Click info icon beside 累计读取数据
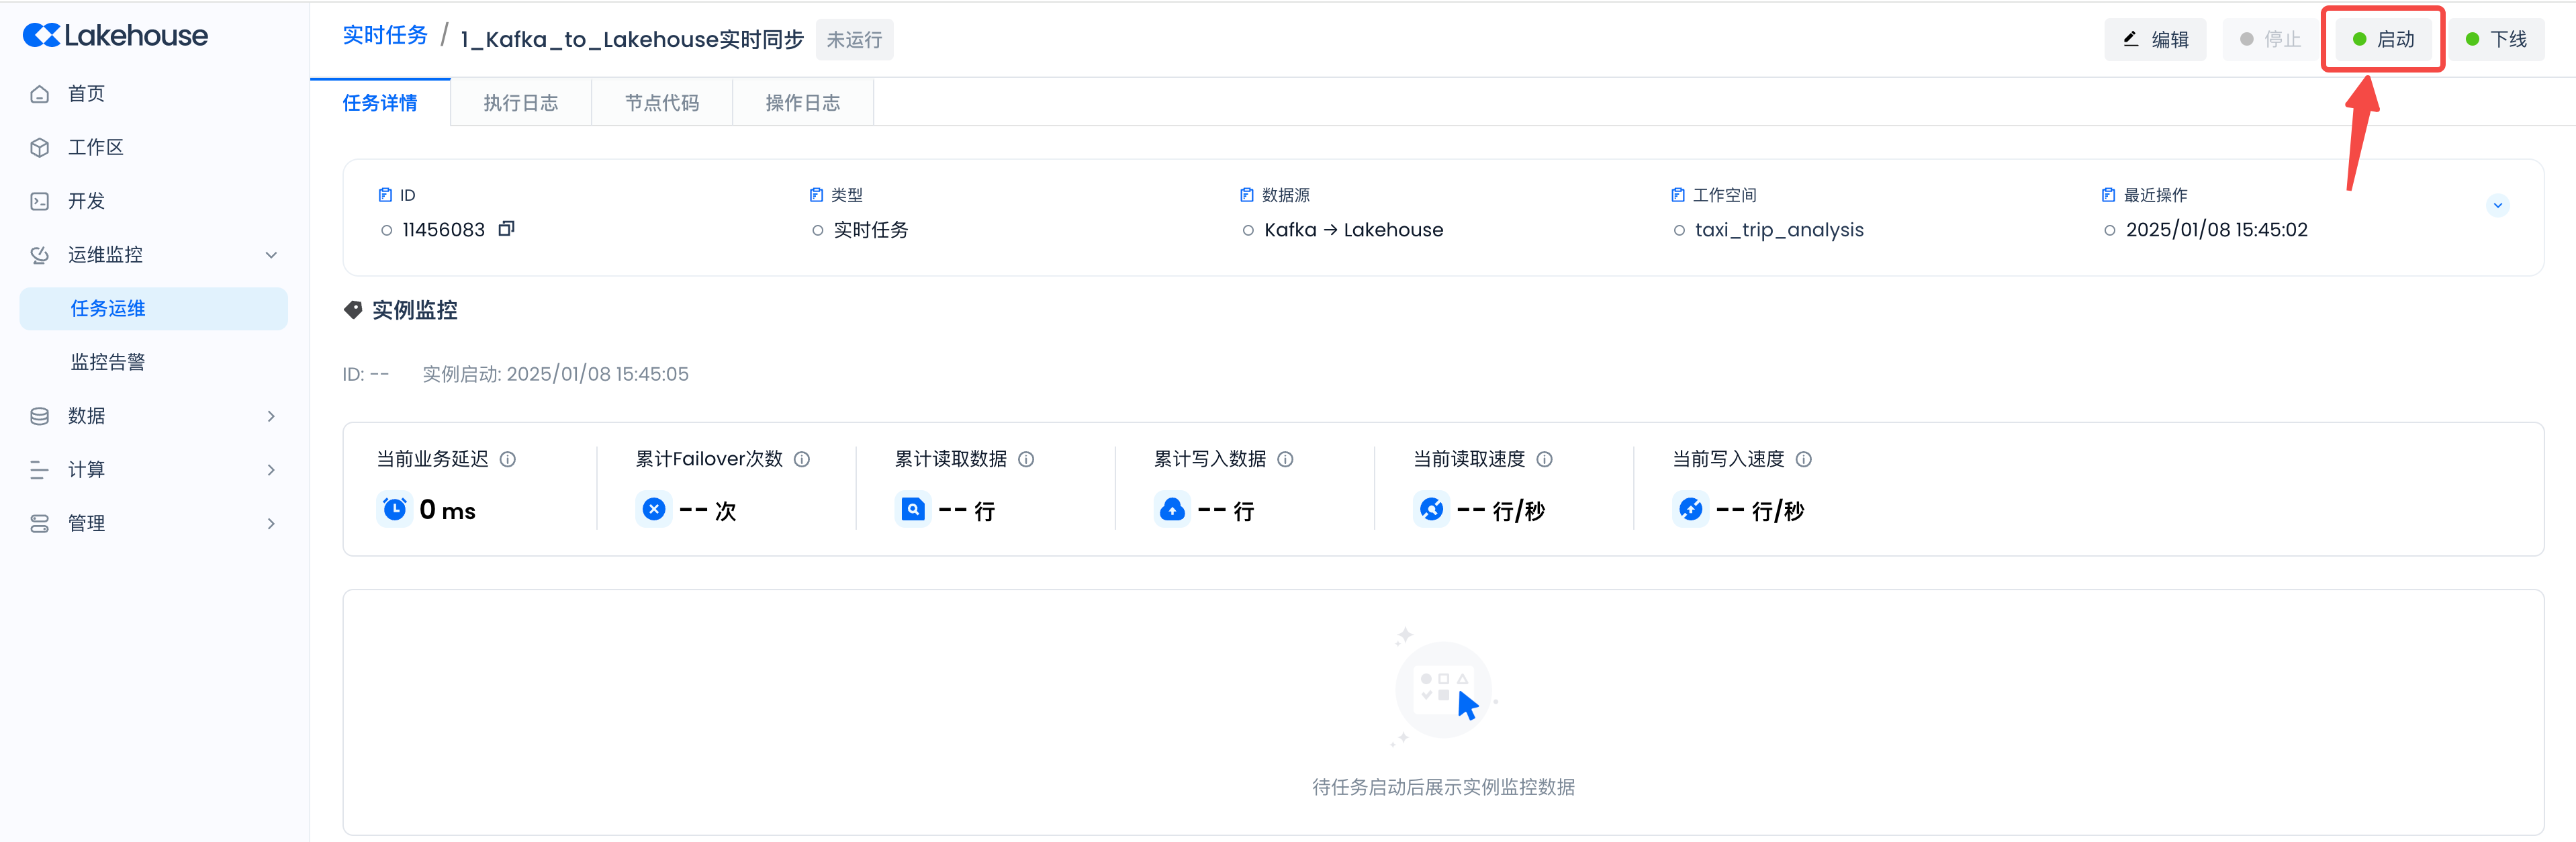Screen dimensions: 2576x842 coord(1026,459)
